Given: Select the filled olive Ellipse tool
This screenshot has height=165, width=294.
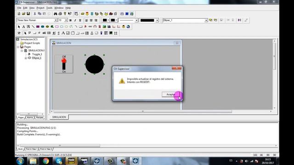Looking at the screenshot, I should pos(47,27).
